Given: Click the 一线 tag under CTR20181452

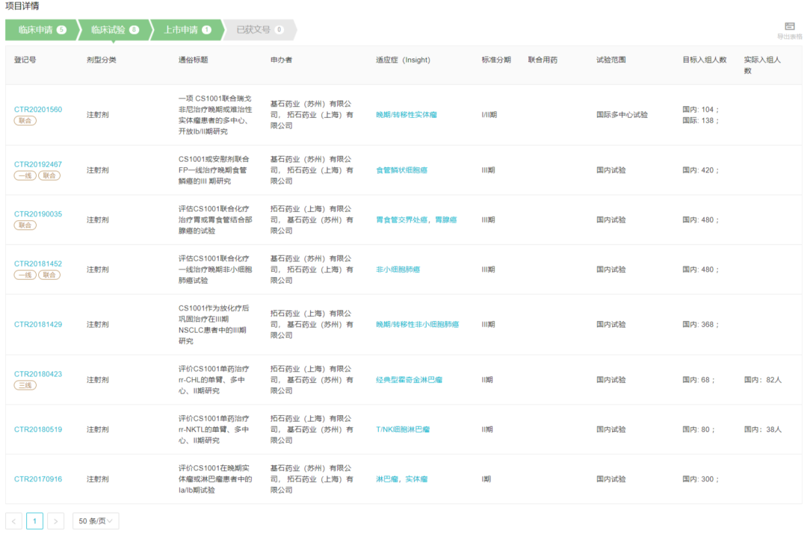Looking at the screenshot, I should 25,275.
